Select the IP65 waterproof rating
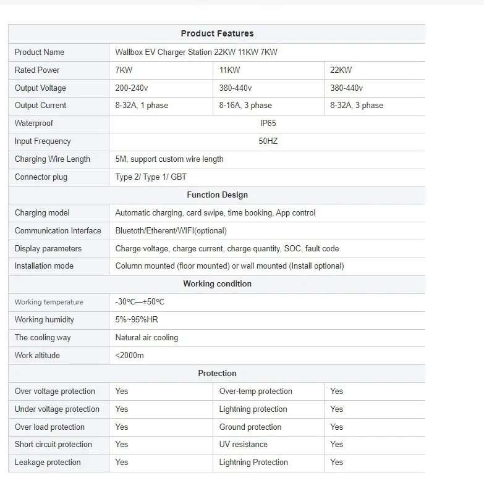The width and height of the screenshot is (484, 486). (268, 124)
